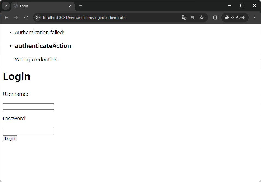Click the large Login page heading

17,77
